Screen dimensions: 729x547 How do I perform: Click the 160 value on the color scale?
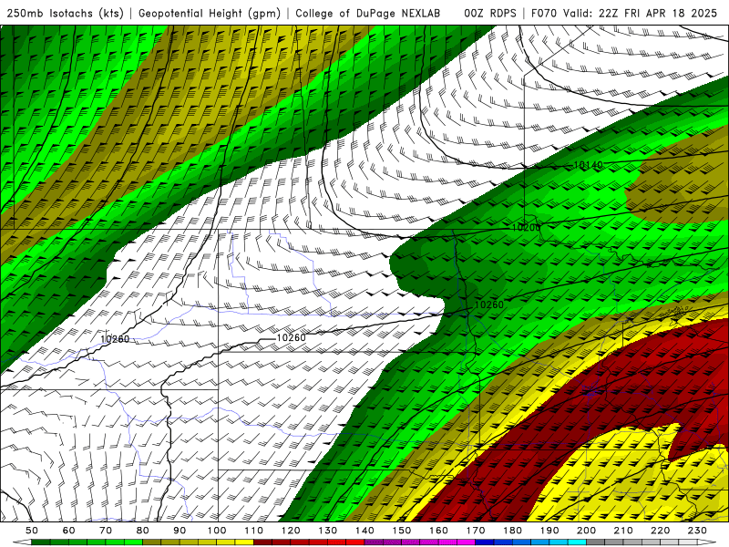tap(438, 531)
